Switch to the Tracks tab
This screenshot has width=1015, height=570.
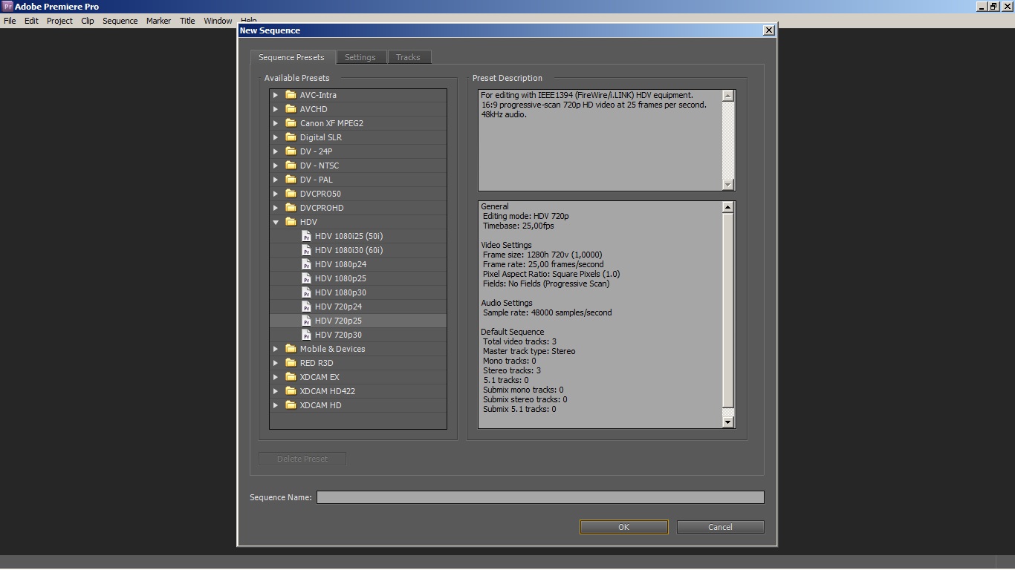pos(408,57)
